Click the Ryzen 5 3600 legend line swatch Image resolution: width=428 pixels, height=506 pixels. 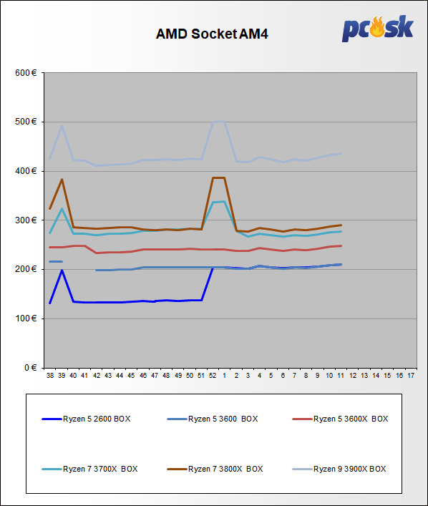tap(177, 419)
